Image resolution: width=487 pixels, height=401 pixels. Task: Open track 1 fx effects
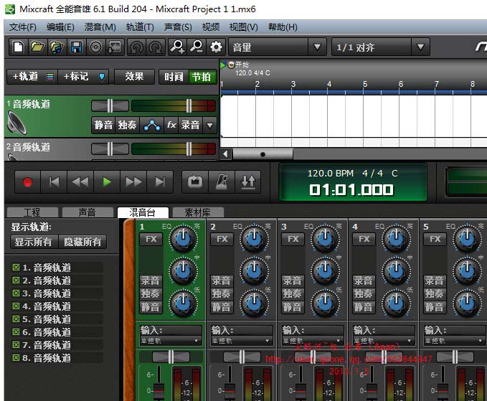pyautogui.click(x=171, y=125)
